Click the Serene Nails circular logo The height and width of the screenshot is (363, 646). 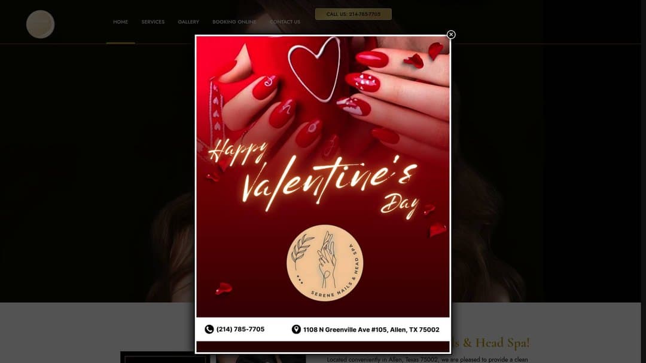[325, 263]
